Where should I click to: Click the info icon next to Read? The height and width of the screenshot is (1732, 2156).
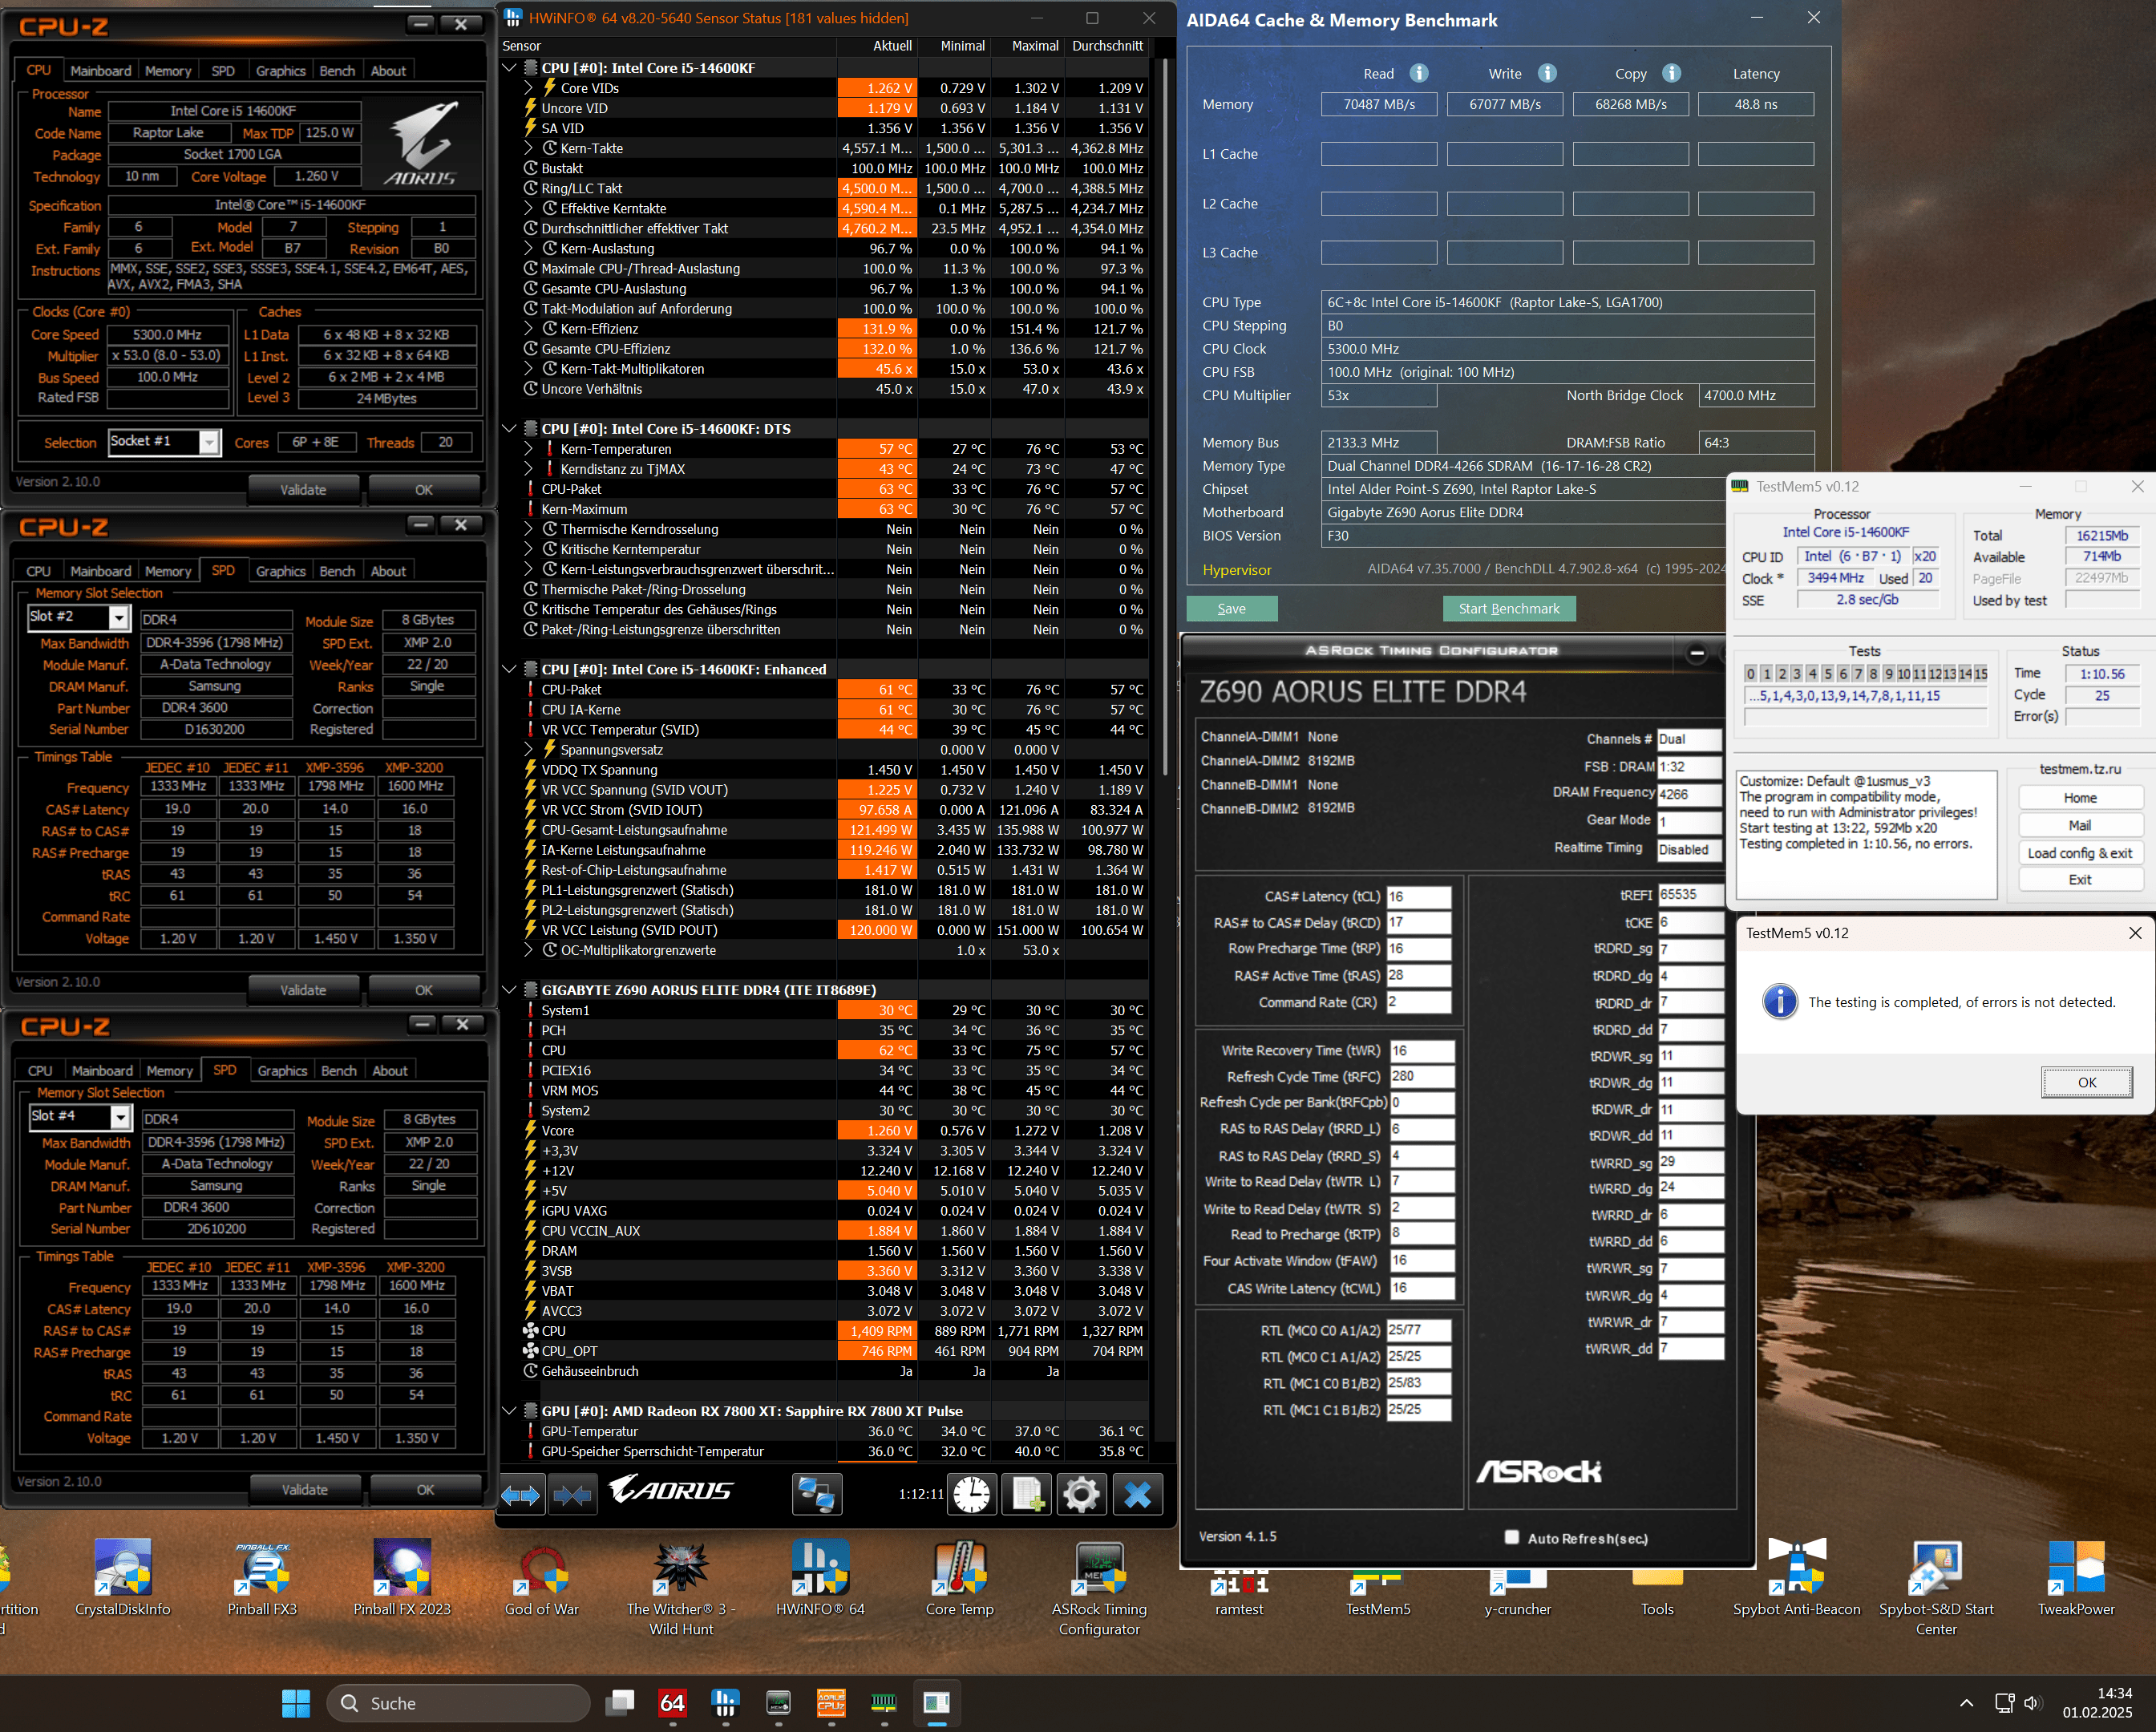click(x=1419, y=73)
